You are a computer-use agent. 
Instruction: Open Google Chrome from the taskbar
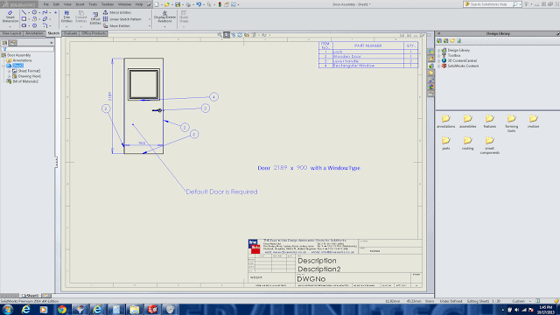(x=62, y=309)
